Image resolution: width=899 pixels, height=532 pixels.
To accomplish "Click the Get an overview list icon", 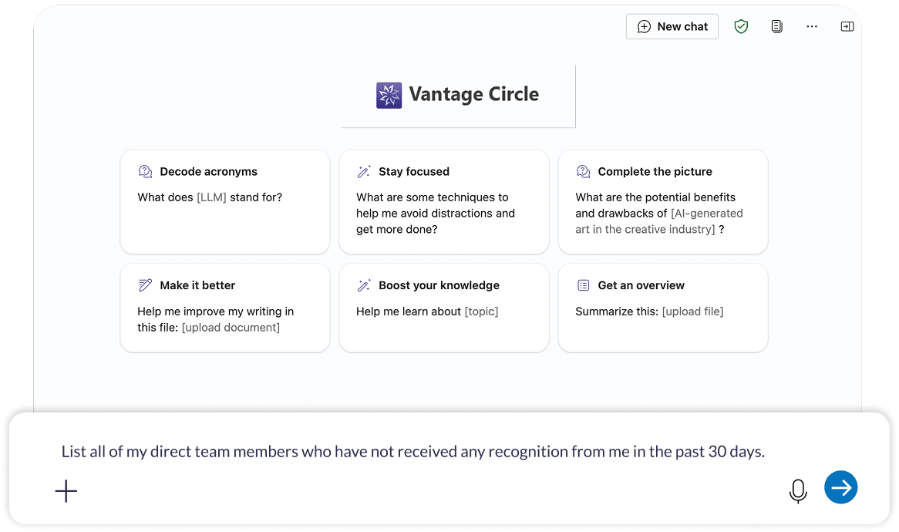I will (x=582, y=285).
